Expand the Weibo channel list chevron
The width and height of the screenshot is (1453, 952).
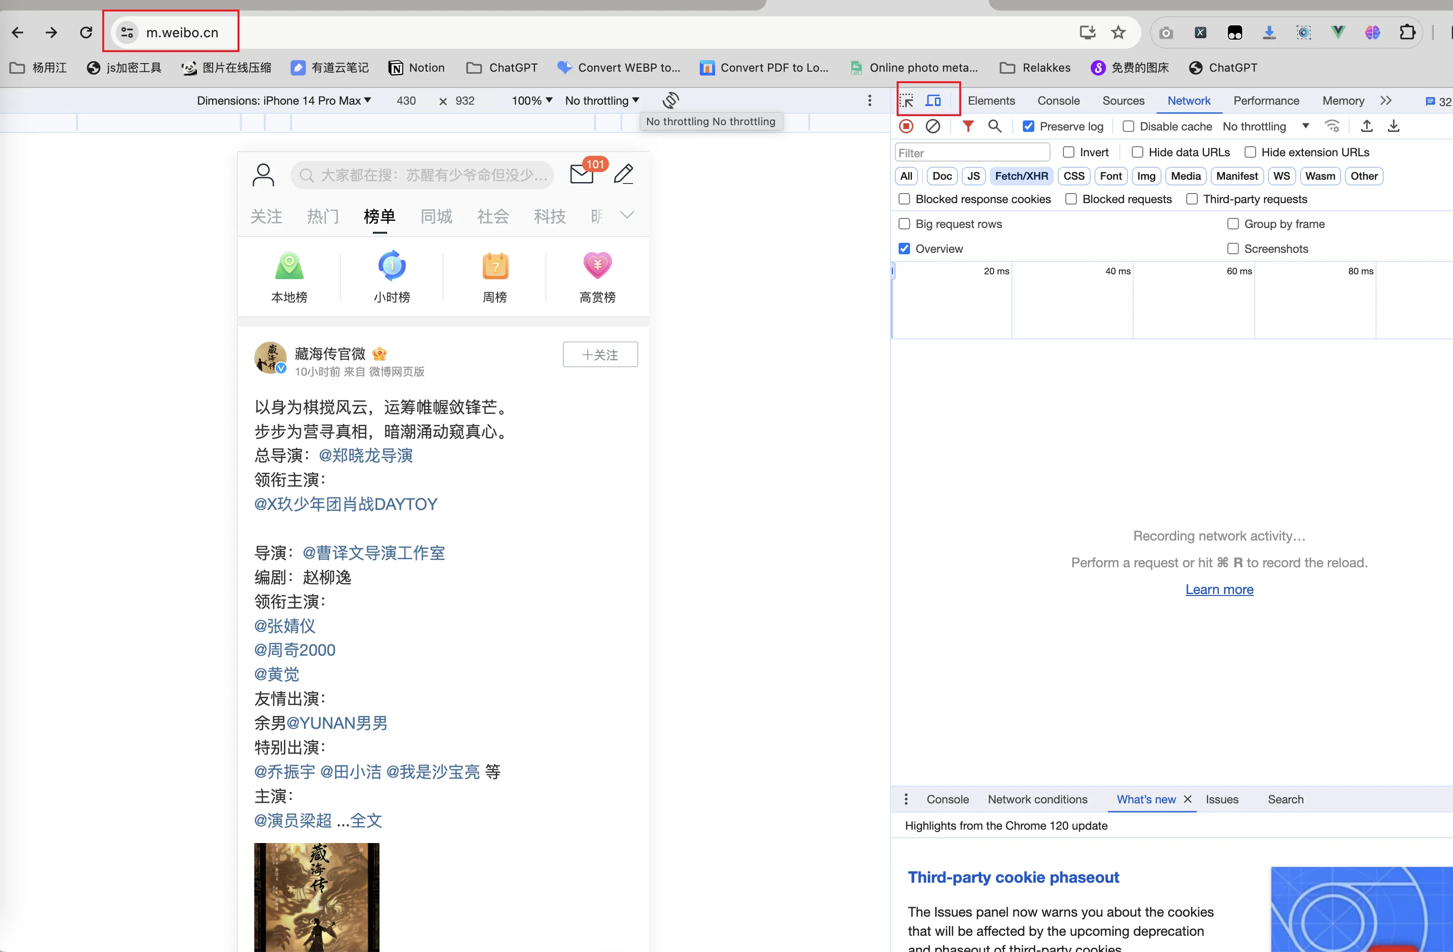coord(627,215)
